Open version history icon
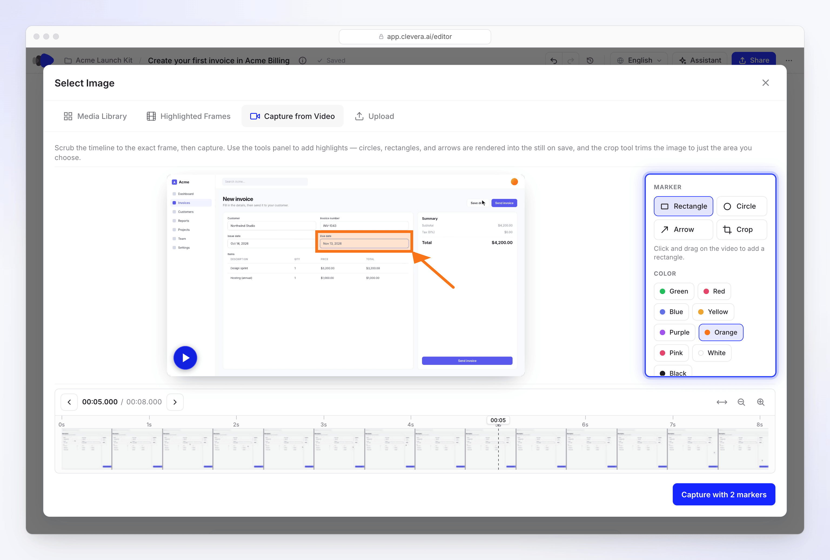This screenshot has width=830, height=560. coord(590,60)
